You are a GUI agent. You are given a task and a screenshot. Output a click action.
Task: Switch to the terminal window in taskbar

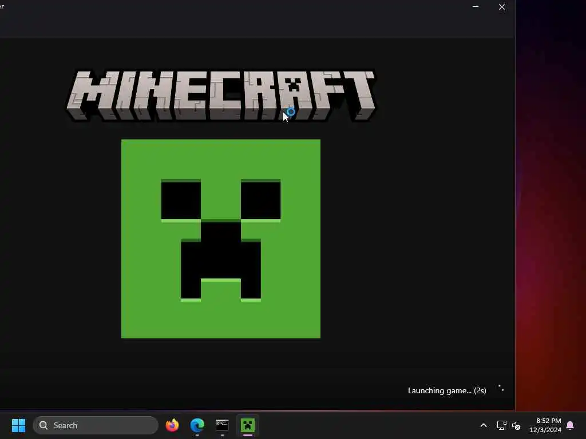(223, 425)
